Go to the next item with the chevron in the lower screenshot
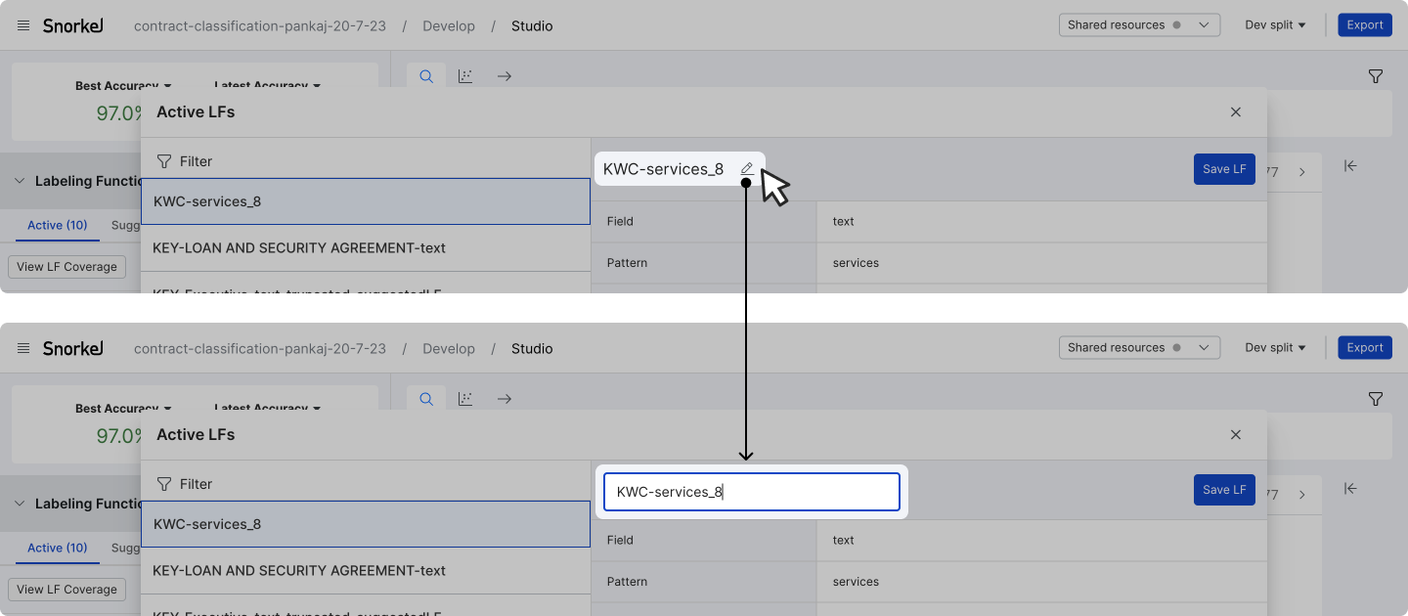 (x=1302, y=495)
